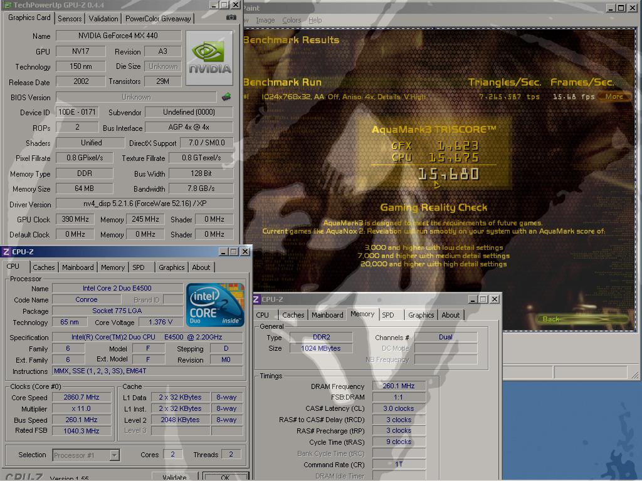Minimize the GPU-Z window
Viewport: 642px width, 481px height.
[214, 5]
